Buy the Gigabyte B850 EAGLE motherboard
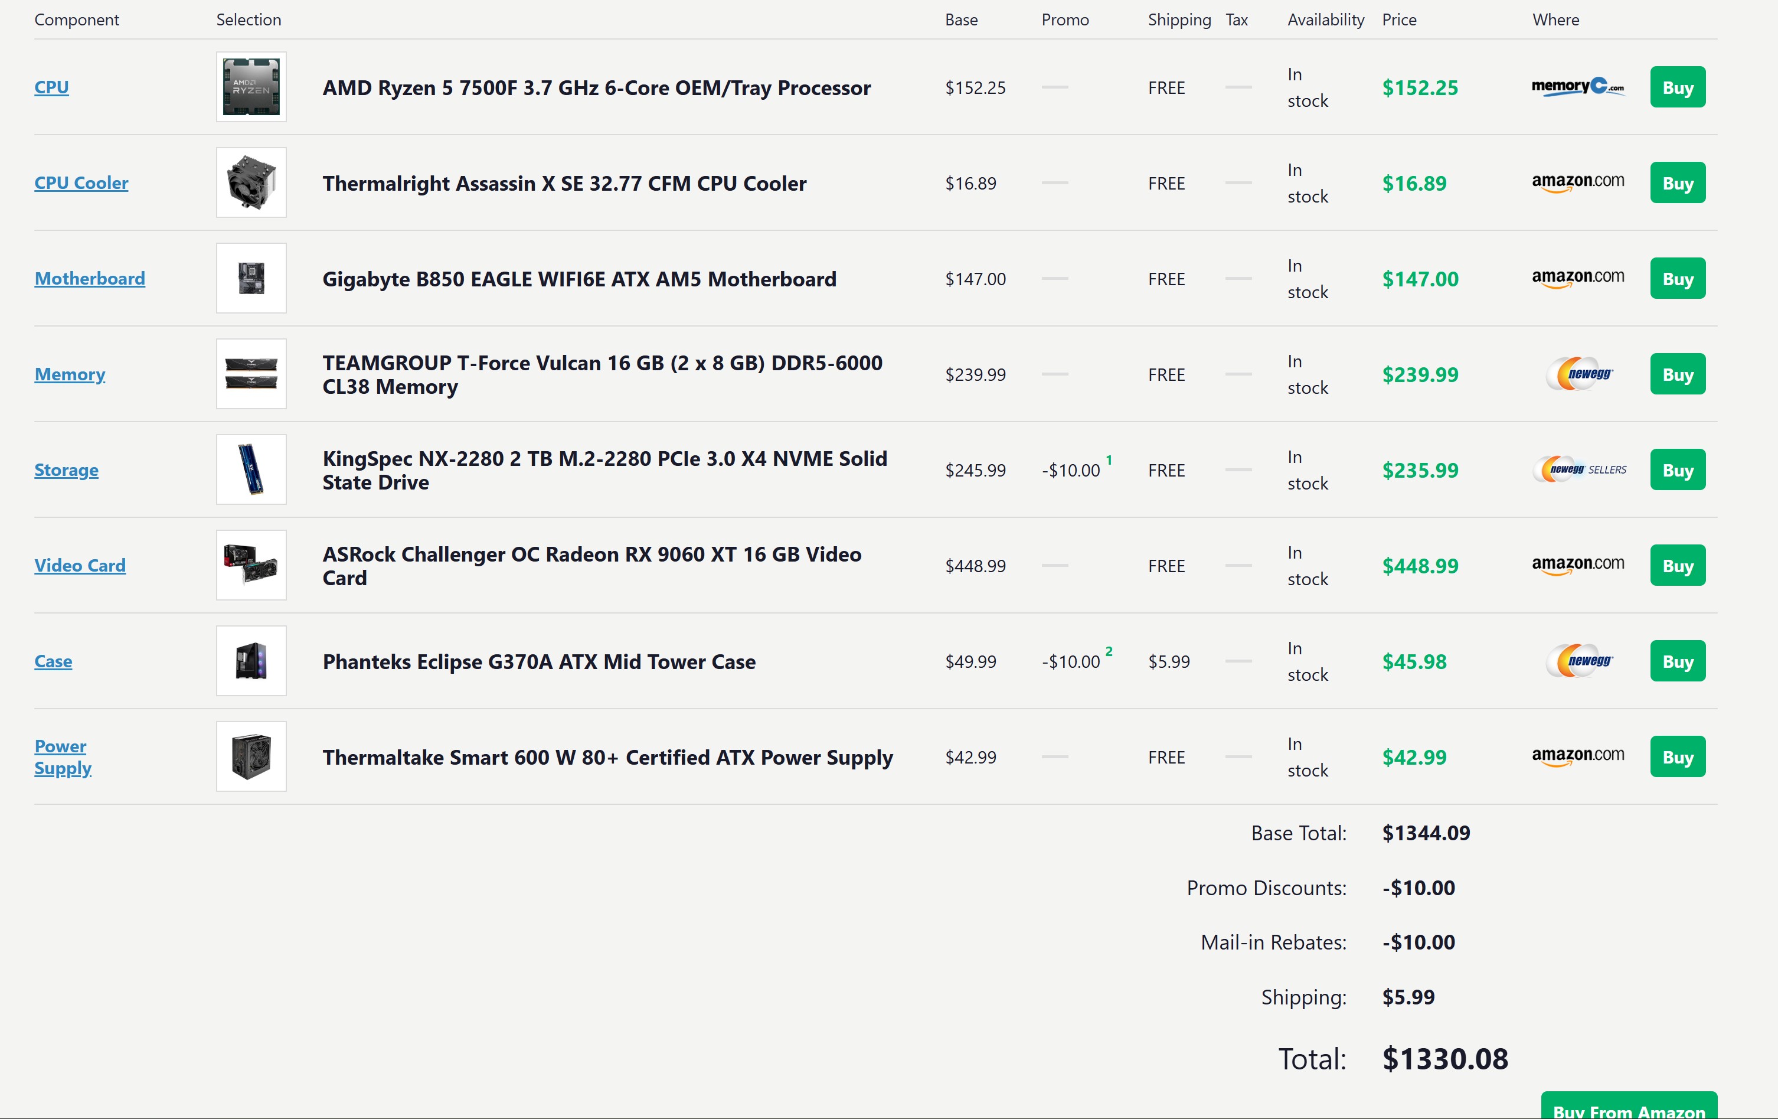This screenshot has width=1778, height=1119. (1678, 279)
